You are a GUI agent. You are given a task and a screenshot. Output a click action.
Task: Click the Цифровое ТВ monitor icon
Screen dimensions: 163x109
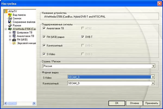pyautogui.click(x=14, y=32)
